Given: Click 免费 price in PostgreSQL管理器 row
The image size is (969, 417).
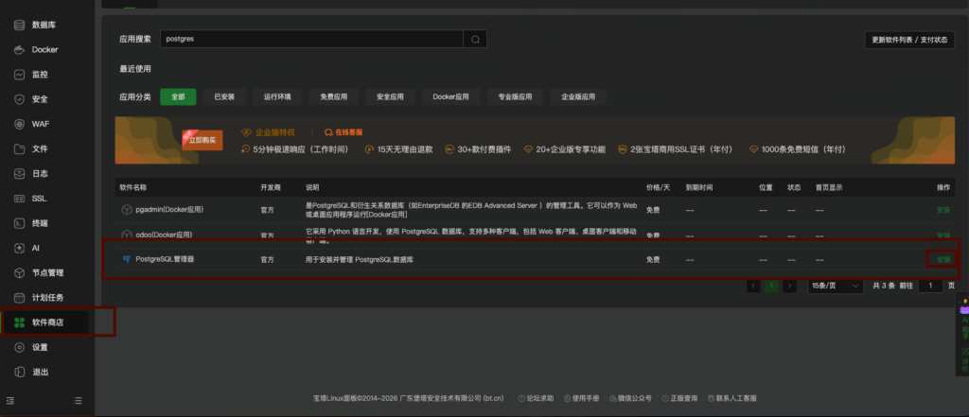Looking at the screenshot, I should (x=653, y=259).
